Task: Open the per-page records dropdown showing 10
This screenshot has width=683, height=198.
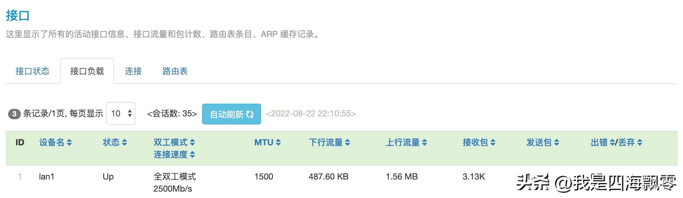Action: 121,113
